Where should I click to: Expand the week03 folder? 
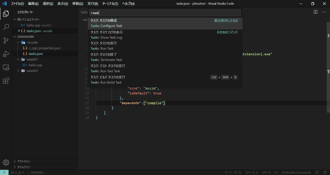point(18,71)
